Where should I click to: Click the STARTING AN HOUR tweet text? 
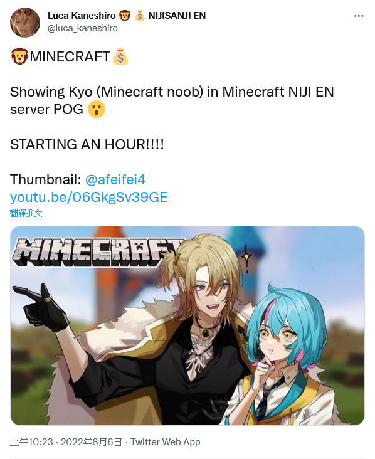[87, 145]
